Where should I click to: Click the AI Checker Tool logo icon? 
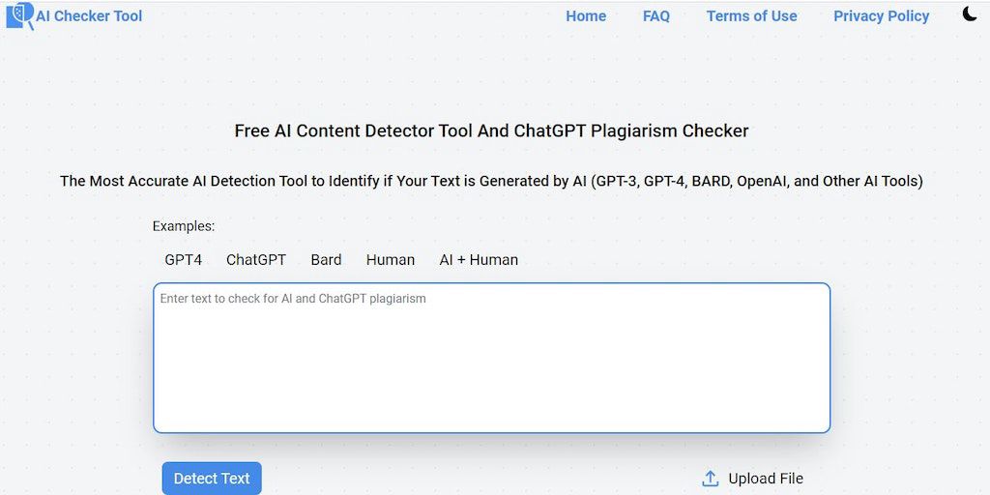19,15
